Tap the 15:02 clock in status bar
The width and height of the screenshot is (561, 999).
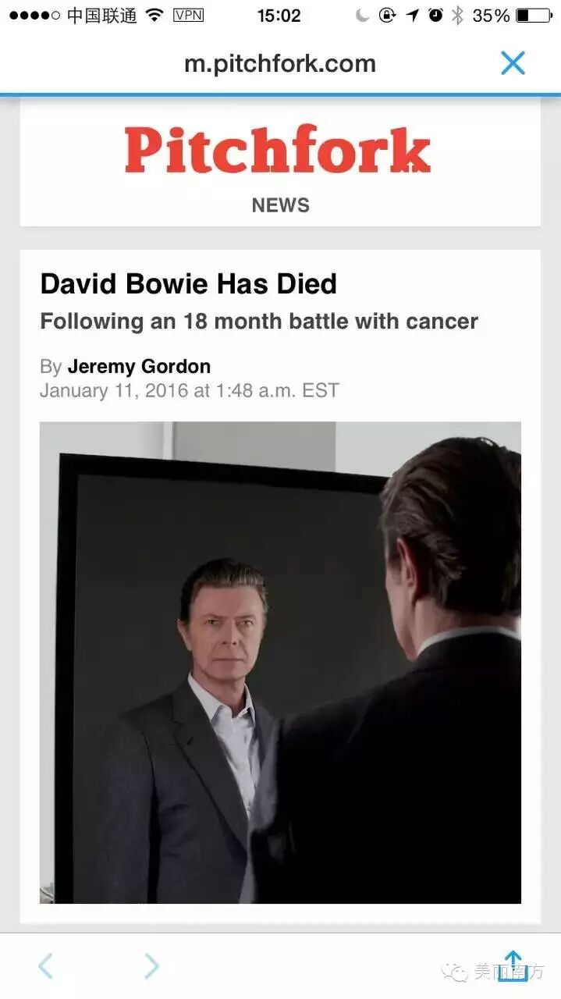pyautogui.click(x=279, y=15)
